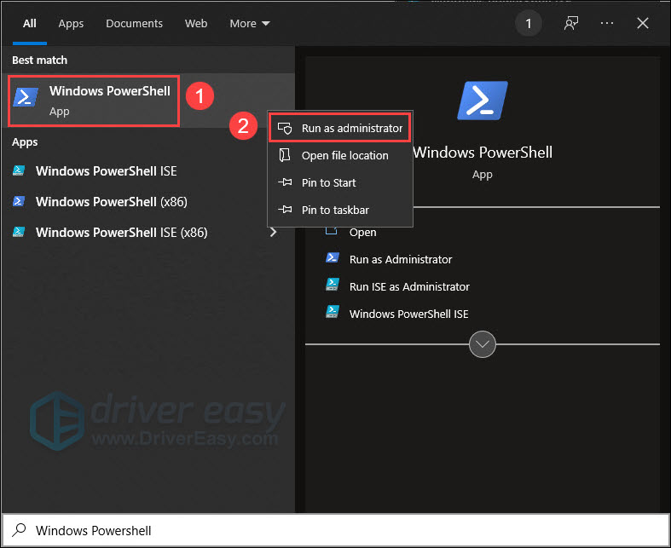Click the pin icon beside Pin to Start
This screenshot has height=548, width=671.
[285, 182]
